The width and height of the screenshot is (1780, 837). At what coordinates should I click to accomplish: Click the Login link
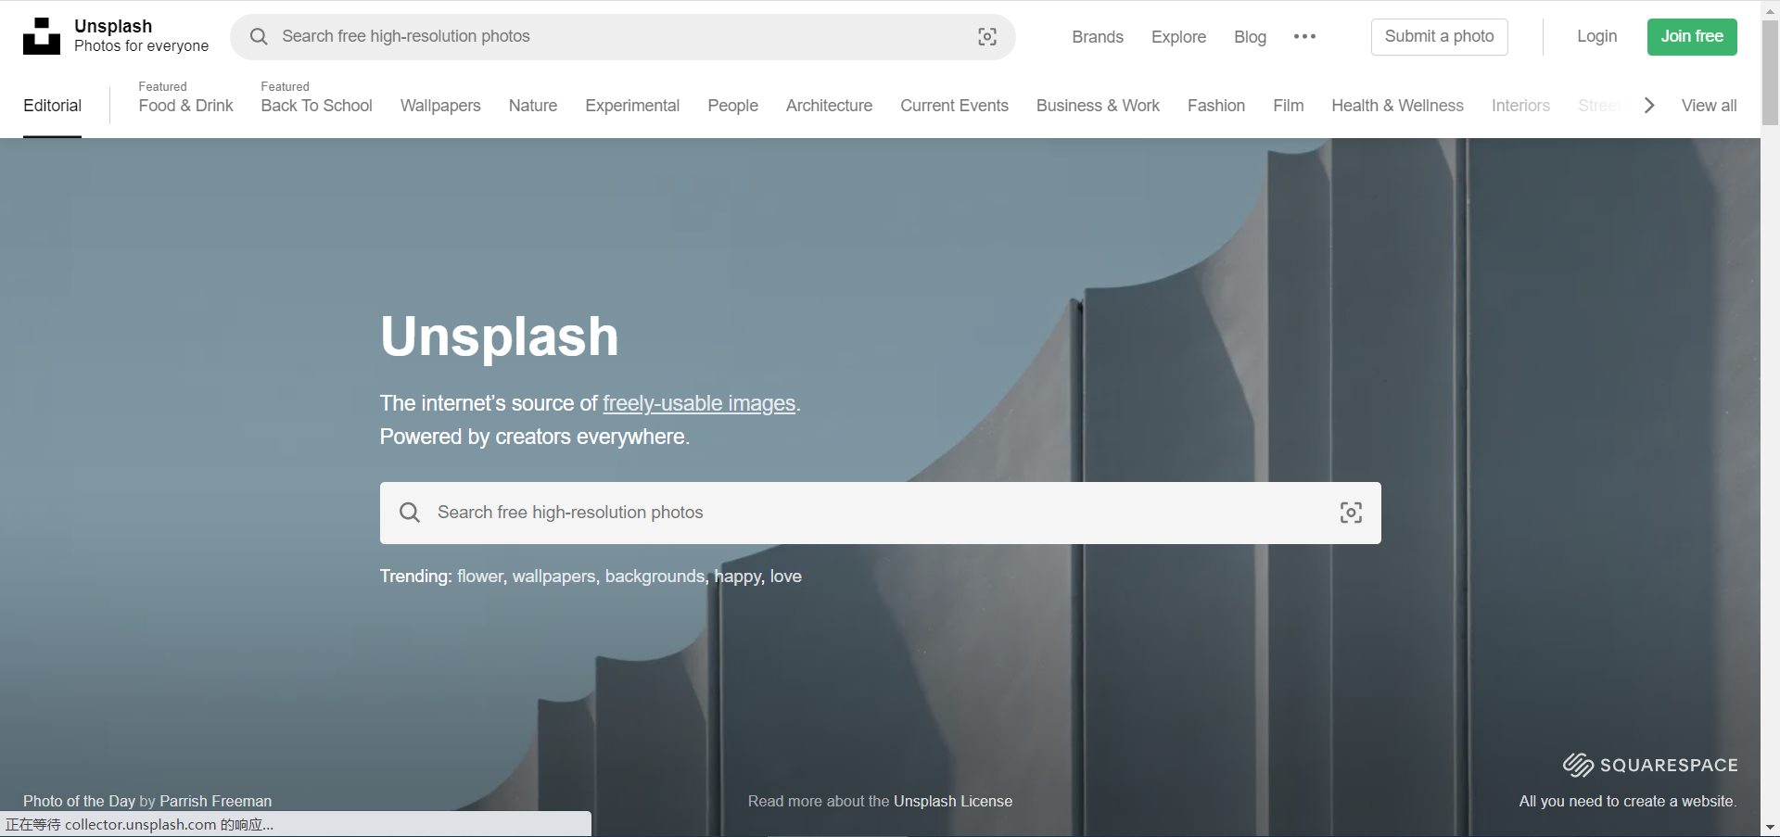pyautogui.click(x=1596, y=36)
